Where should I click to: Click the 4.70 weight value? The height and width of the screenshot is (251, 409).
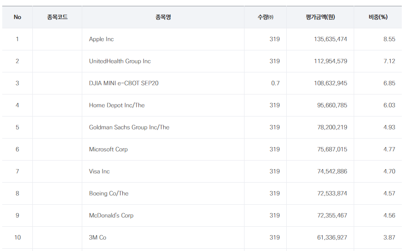pyautogui.click(x=389, y=171)
